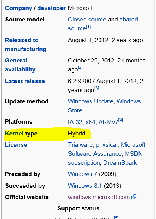Image resolution: width=156 pixels, height=219 pixels.
Task: Jump to citation [4] after ARMv7
Action: coord(120,120)
